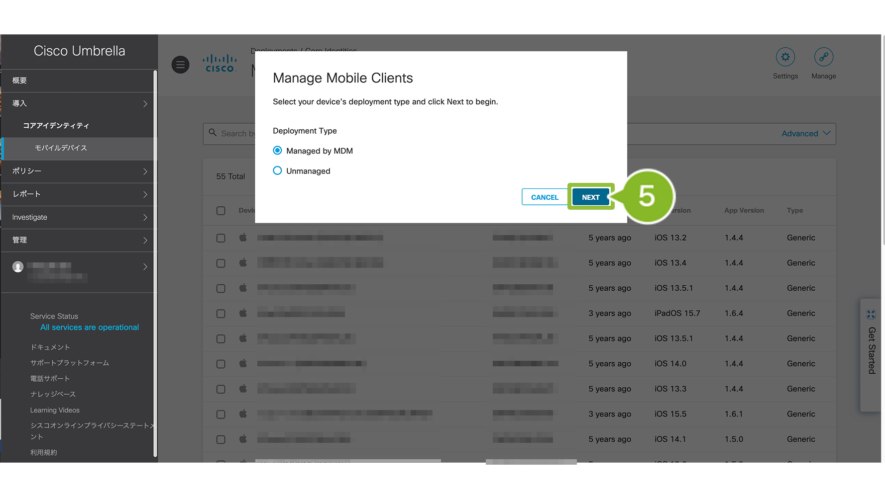Open the モバイルデバイス menu item
Screen dimensions: 885x497
pos(61,148)
